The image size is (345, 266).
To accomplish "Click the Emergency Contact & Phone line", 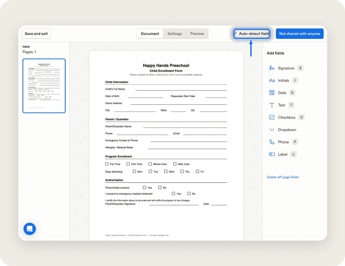I will 189,141.
